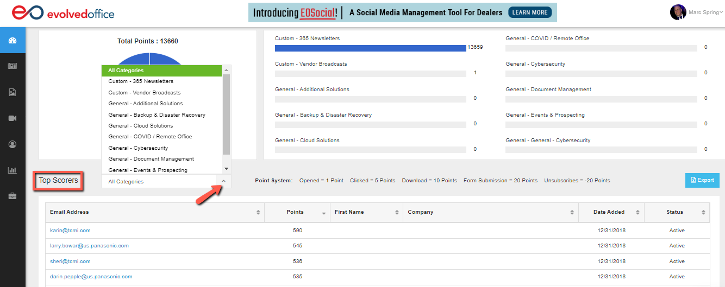725x287 pixels.
Task: Click Marc Spring profile avatar
Action: (678, 12)
